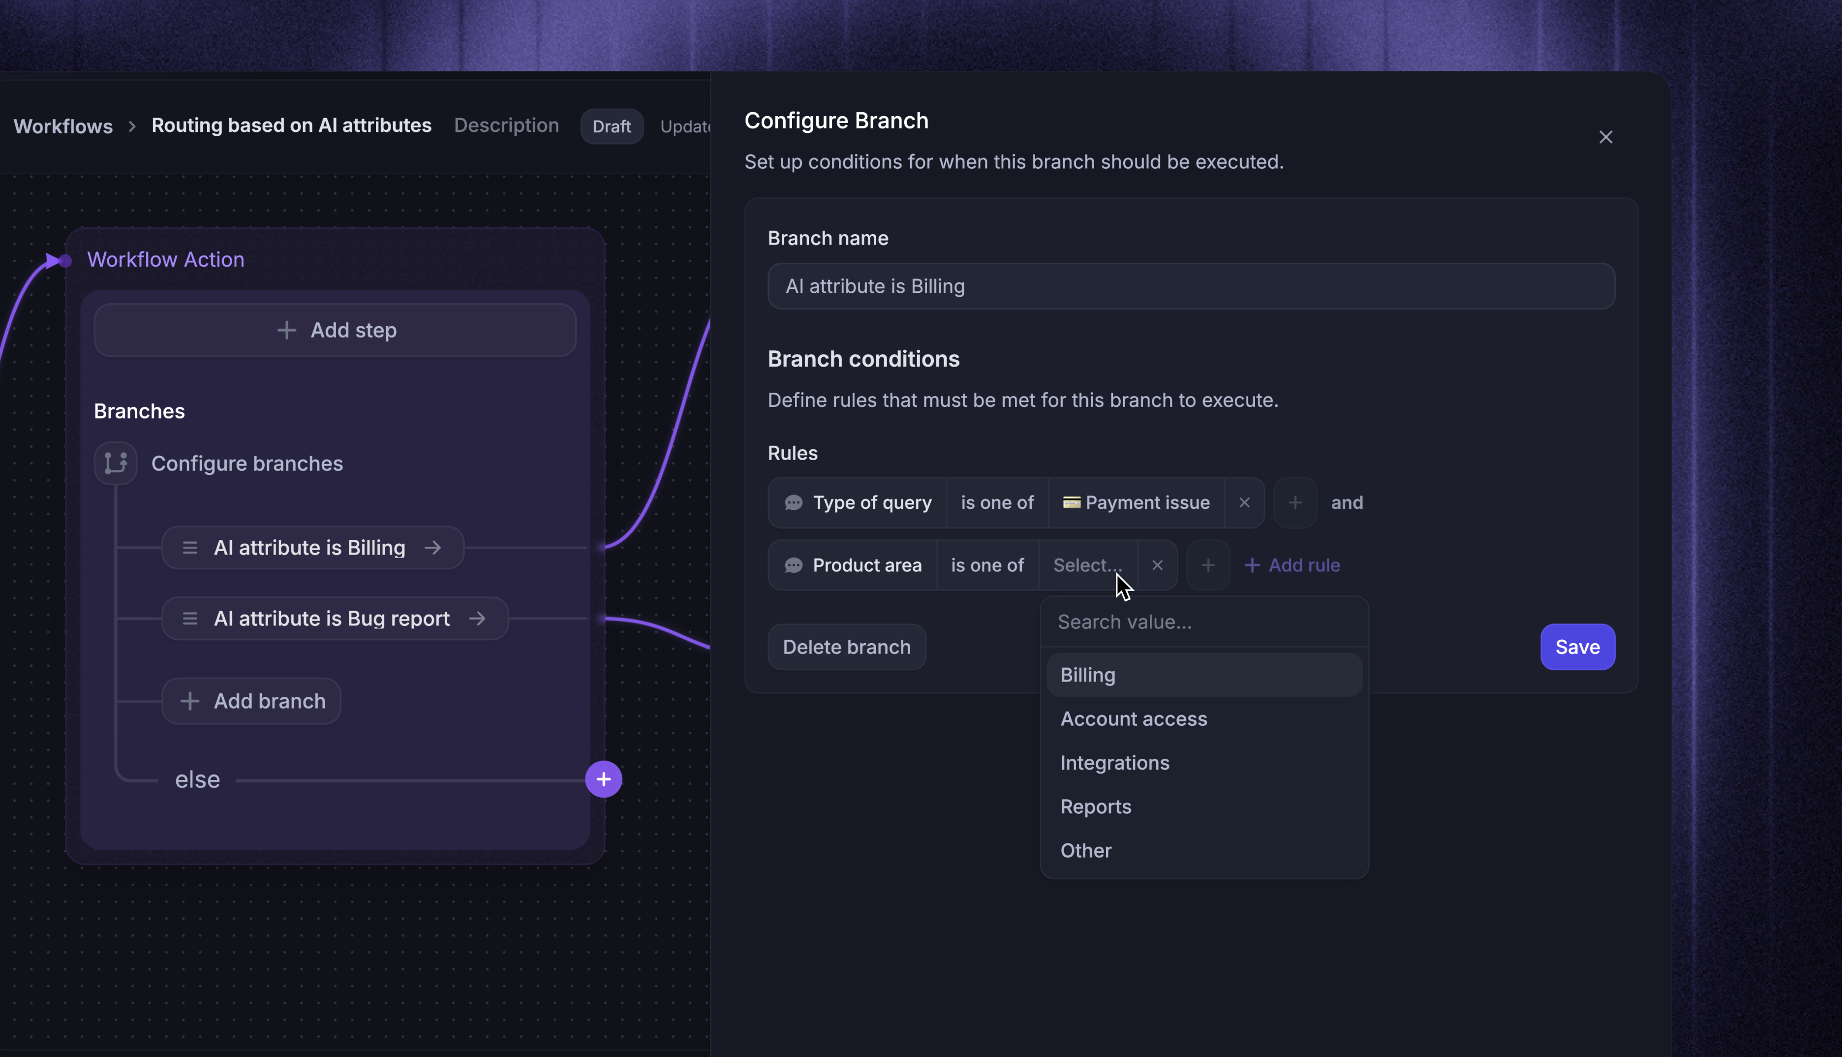Image resolution: width=1842 pixels, height=1057 pixels.
Task: Change the Type of query operator 'is one of'
Action: click(x=997, y=502)
